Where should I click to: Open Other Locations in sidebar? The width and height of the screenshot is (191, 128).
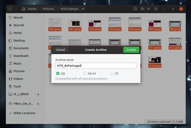[25, 113]
